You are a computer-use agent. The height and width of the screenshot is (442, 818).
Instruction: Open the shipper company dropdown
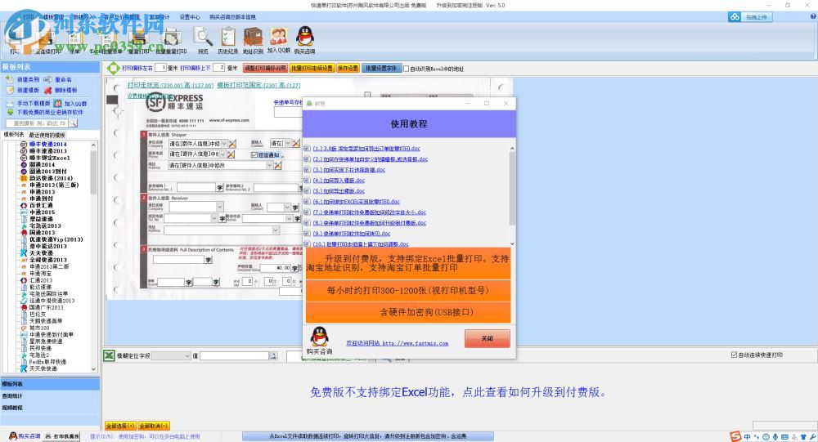(224, 143)
